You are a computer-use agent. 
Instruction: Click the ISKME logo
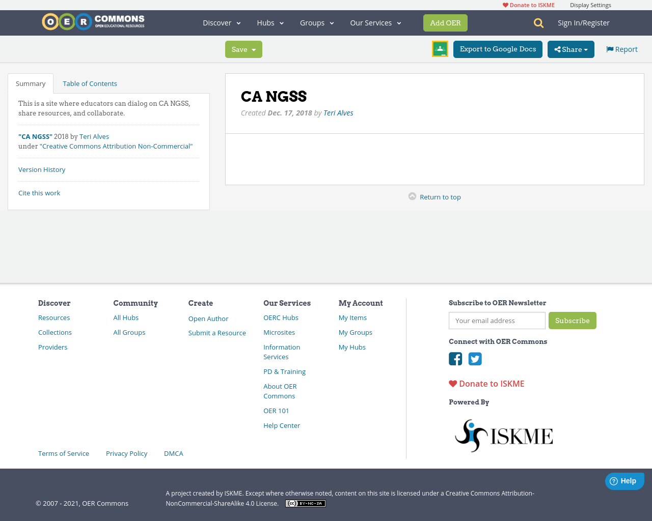[x=503, y=435]
